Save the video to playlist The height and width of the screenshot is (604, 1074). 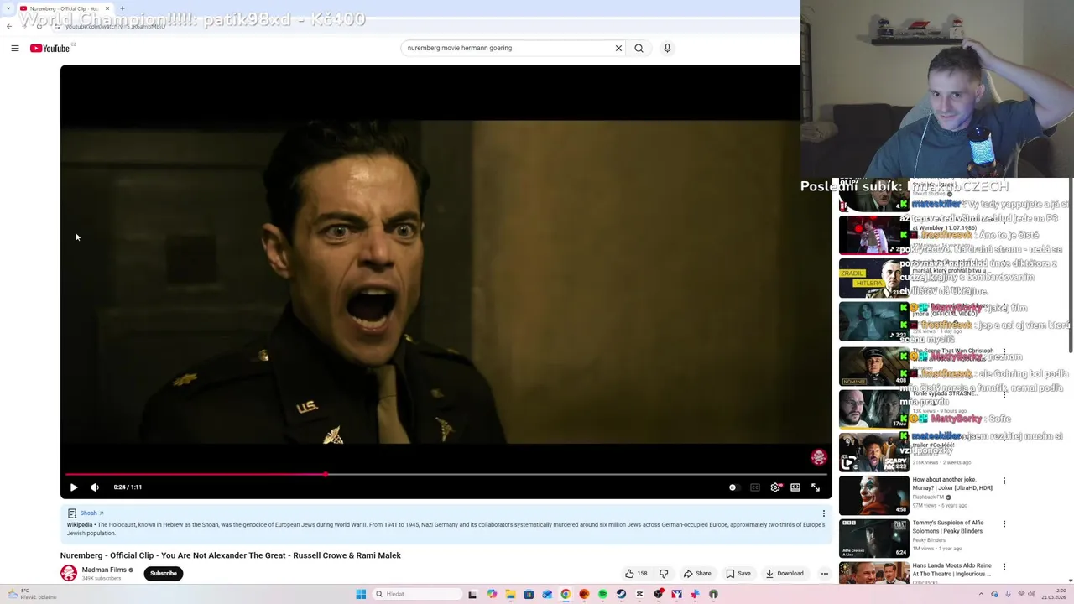click(738, 574)
